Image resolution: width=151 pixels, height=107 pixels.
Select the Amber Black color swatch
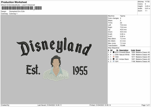[x=114, y=59]
